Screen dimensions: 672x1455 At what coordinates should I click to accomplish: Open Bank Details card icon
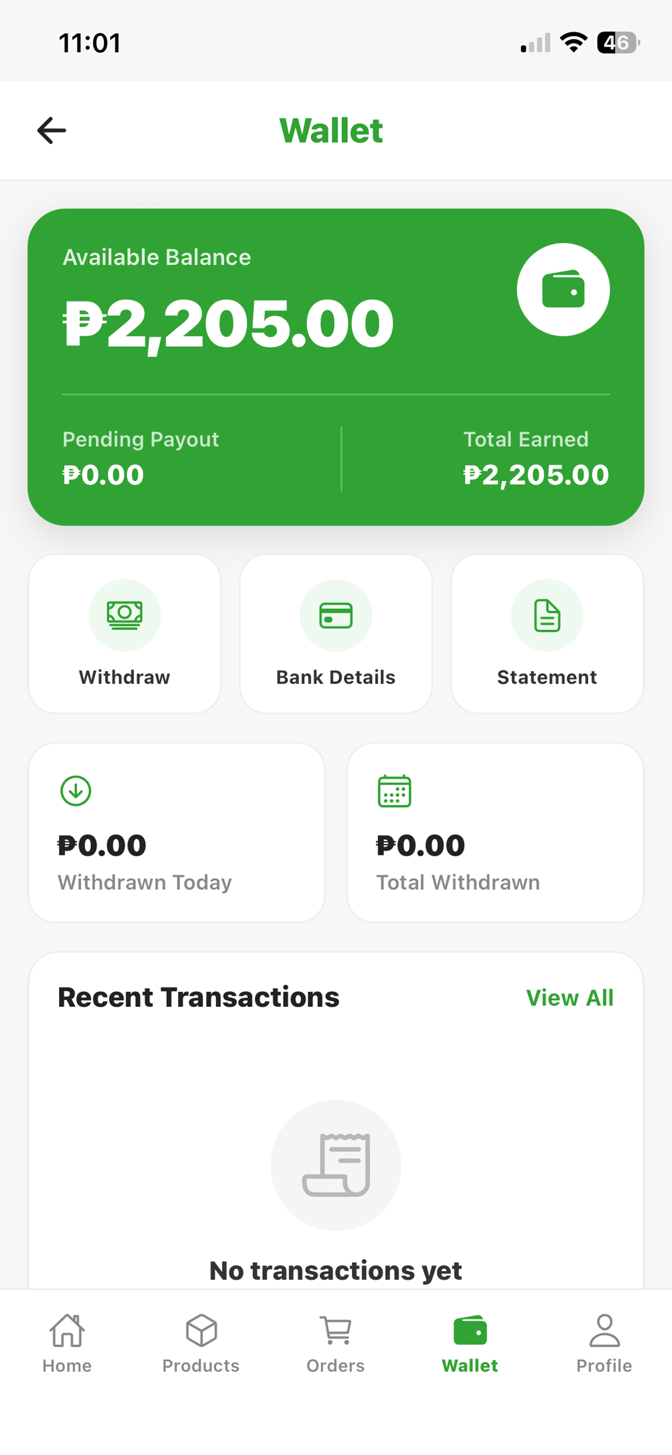click(336, 615)
